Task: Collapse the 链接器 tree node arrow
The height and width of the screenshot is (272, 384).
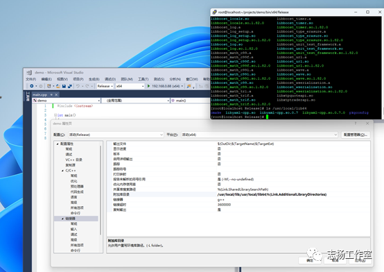Action: [62, 219]
